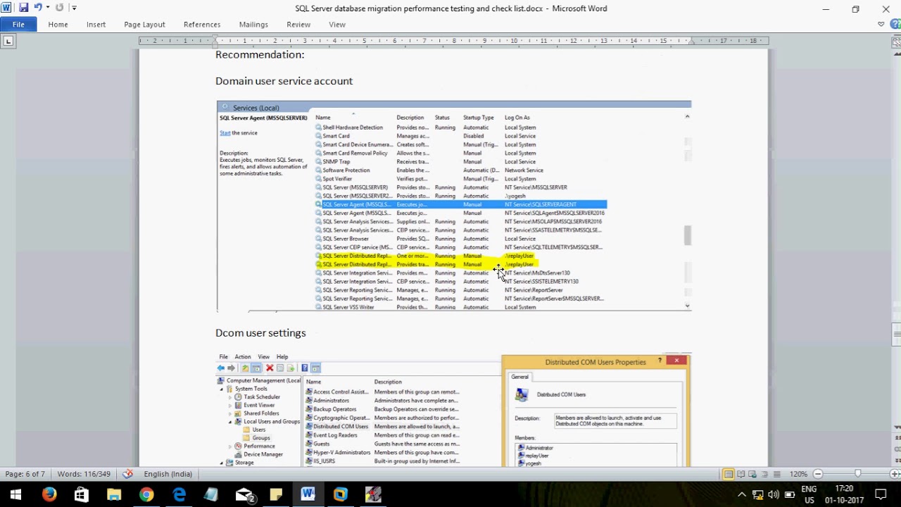901x507 pixels.
Task: Switch to the Home ribbon tab
Action: click(x=58, y=24)
